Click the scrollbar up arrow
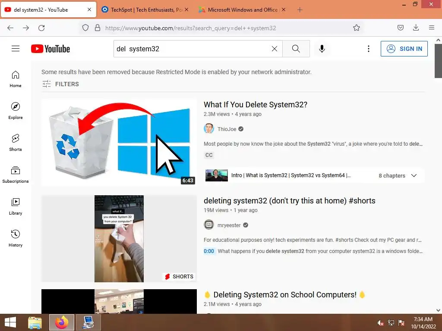The height and width of the screenshot is (331, 442). coord(438,40)
